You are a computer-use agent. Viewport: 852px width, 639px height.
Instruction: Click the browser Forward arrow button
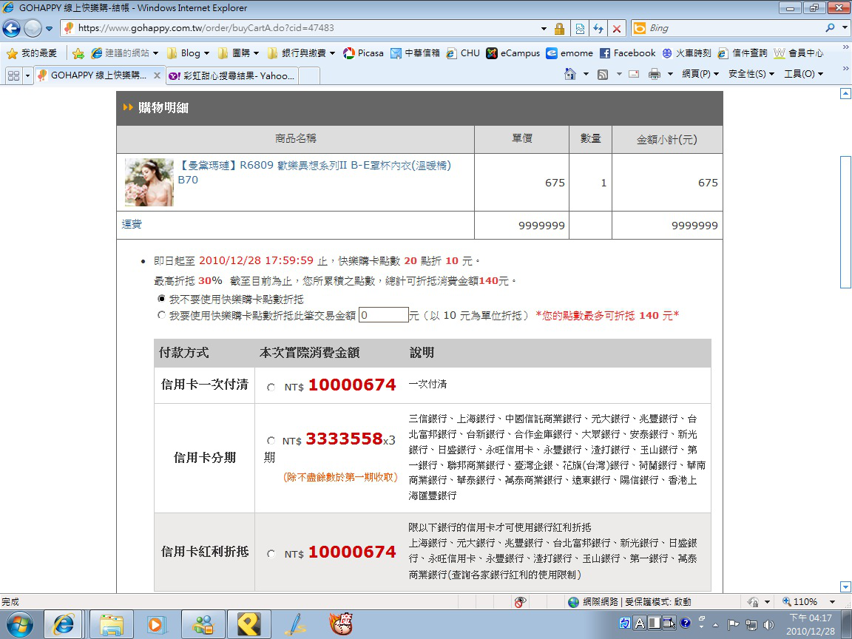tap(33, 28)
